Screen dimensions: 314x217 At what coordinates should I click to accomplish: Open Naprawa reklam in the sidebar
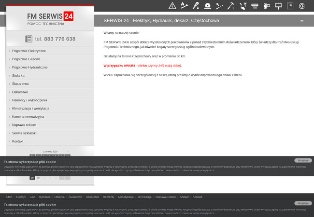click(x=50, y=125)
